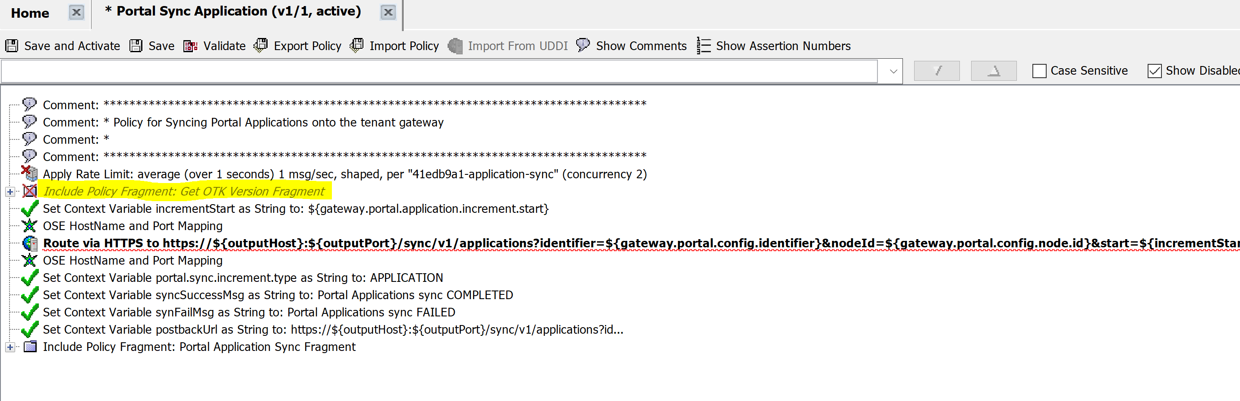Click the Save and Activate button
Viewport: 1240px width, 401px height.
pyautogui.click(x=63, y=46)
